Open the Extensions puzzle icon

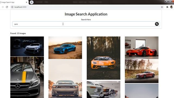(x=167, y=7)
